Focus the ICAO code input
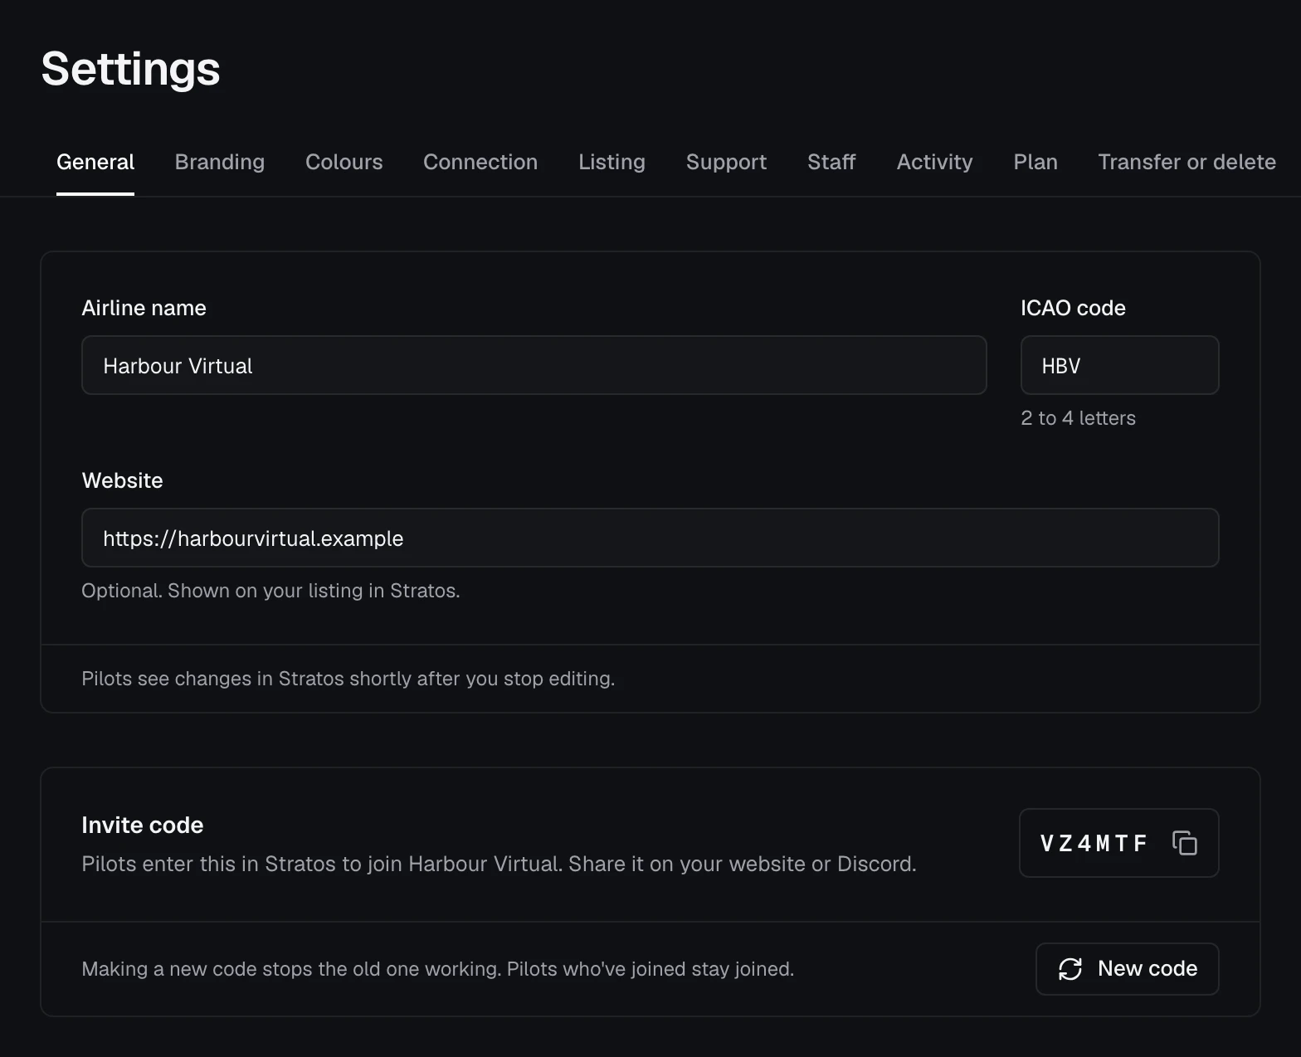 (x=1119, y=365)
